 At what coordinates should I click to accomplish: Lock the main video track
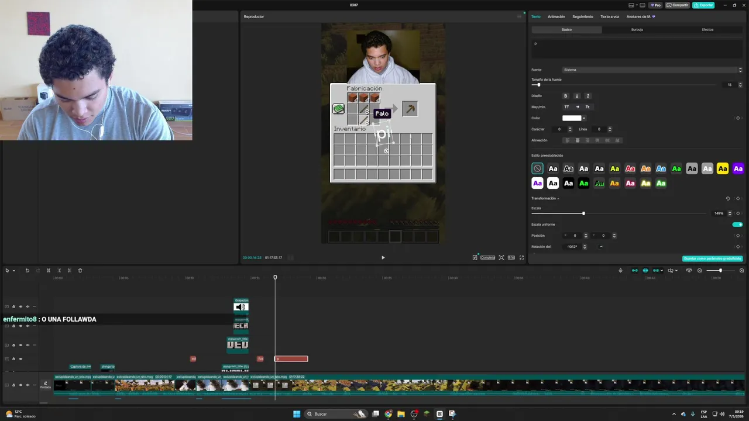13,385
